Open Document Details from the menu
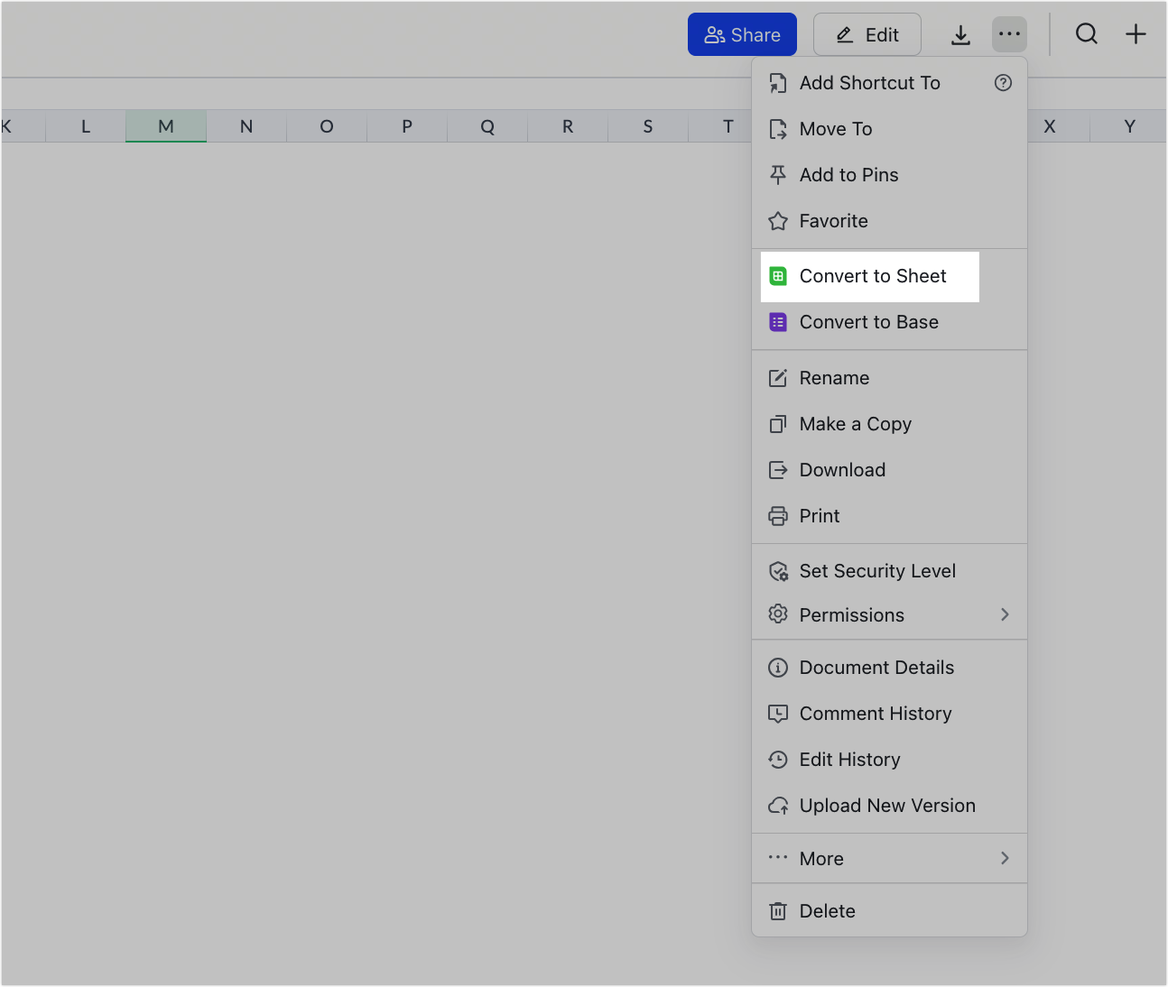Image resolution: width=1168 pixels, height=987 pixels. pyautogui.click(x=876, y=668)
